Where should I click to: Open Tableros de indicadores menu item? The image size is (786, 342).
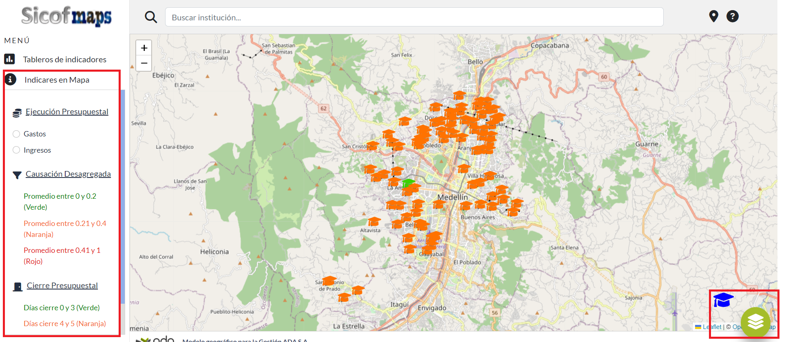coord(64,59)
